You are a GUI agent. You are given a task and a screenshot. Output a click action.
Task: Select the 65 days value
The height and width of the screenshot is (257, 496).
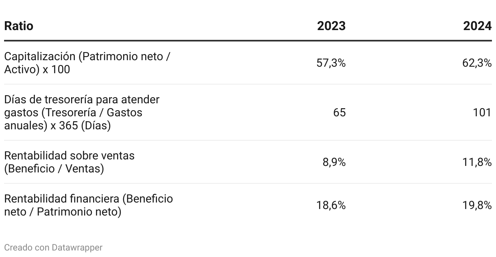pyautogui.click(x=339, y=112)
